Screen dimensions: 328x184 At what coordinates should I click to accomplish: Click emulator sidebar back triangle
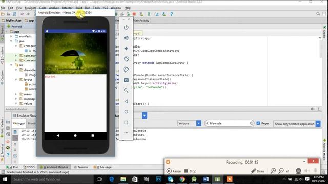pyautogui.click(x=126, y=101)
